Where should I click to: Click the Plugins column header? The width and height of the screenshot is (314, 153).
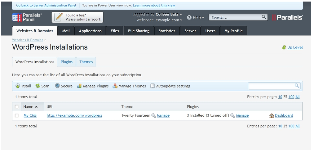[192, 107]
